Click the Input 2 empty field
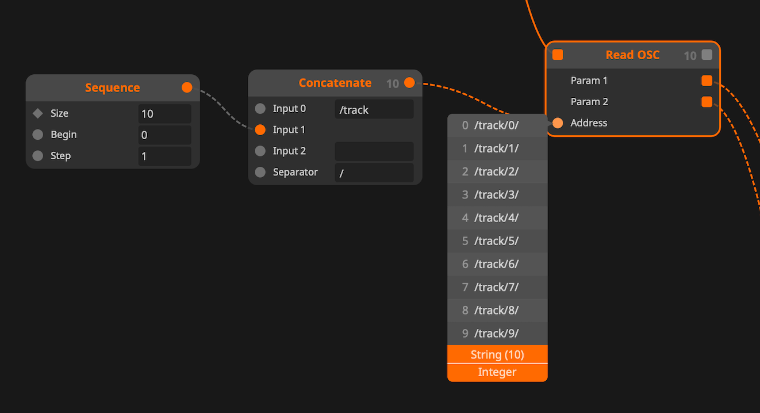The height and width of the screenshot is (413, 760). pos(374,151)
